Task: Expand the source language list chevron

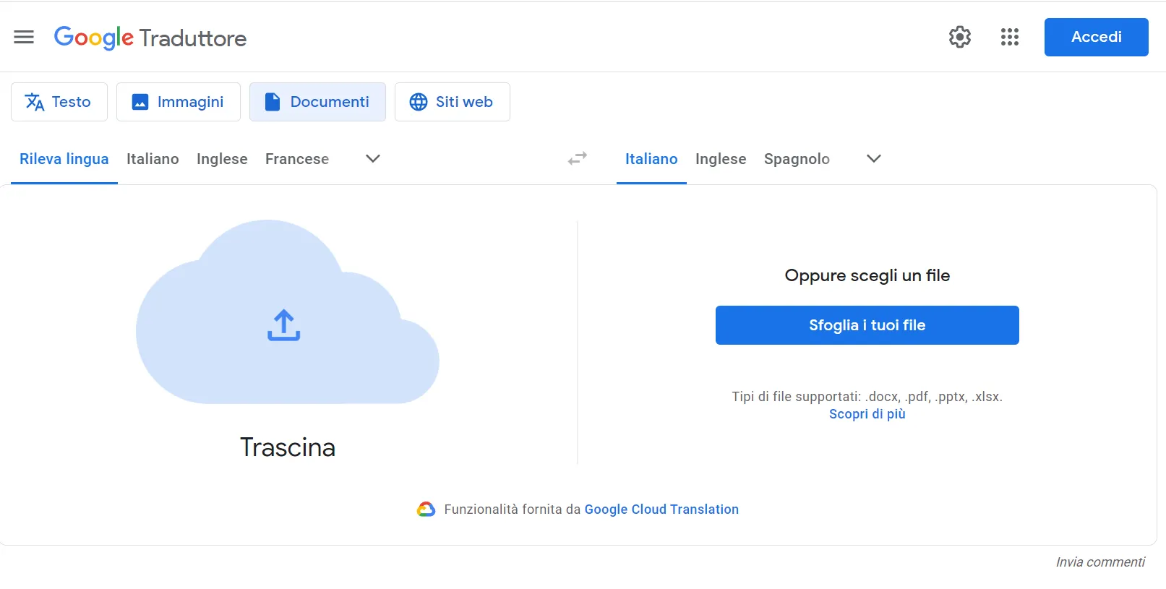Action: coord(373,158)
